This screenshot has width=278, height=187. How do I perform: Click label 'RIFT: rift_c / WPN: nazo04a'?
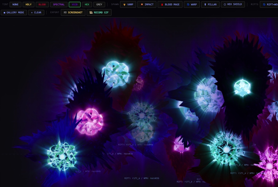[x=136, y=145]
